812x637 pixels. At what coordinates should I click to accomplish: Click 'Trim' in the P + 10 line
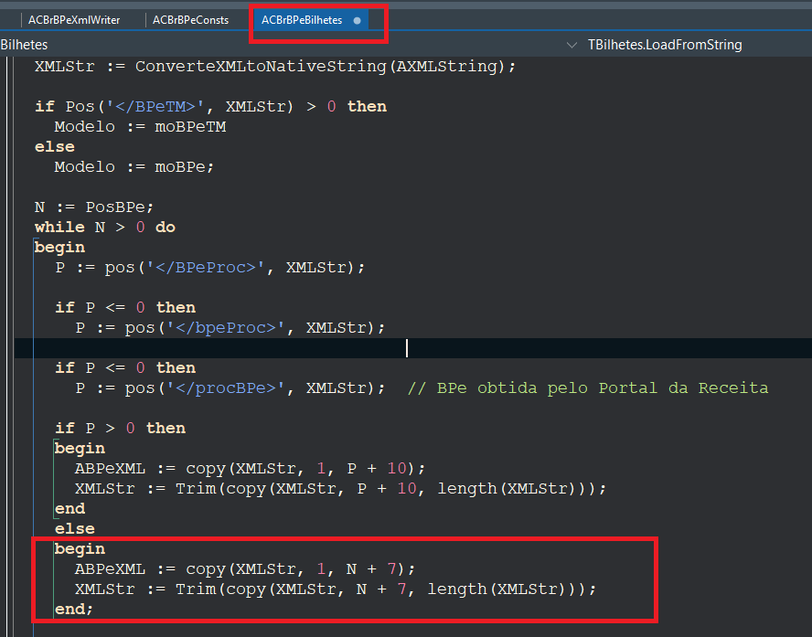(196, 488)
